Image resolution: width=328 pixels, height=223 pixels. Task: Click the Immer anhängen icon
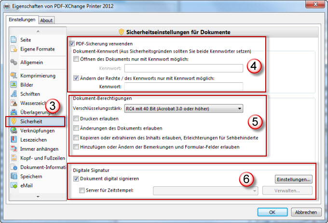coord(14,149)
